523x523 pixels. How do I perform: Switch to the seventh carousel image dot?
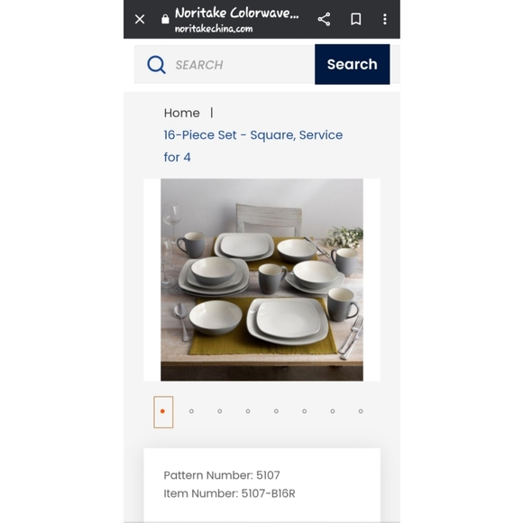333,411
